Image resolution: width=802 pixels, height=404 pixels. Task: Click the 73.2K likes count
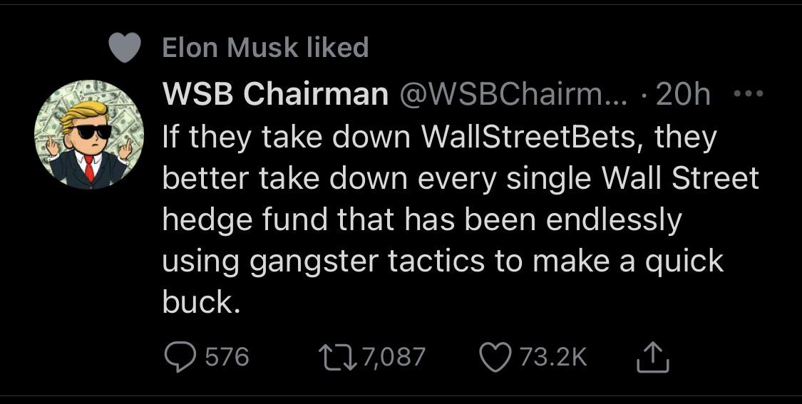pos(553,357)
